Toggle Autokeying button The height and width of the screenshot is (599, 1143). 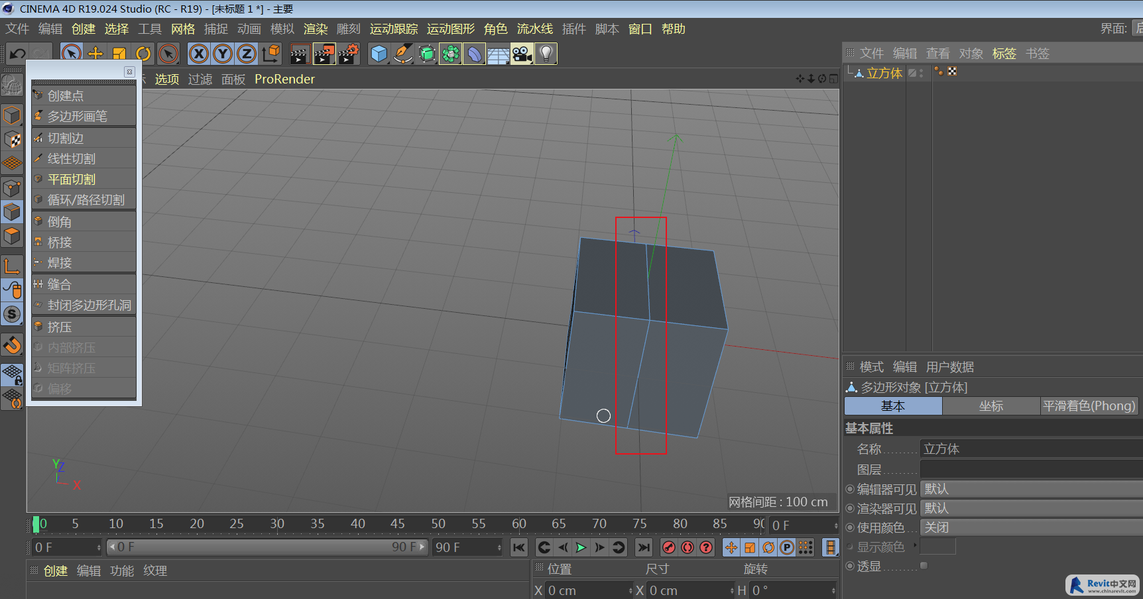click(x=688, y=547)
